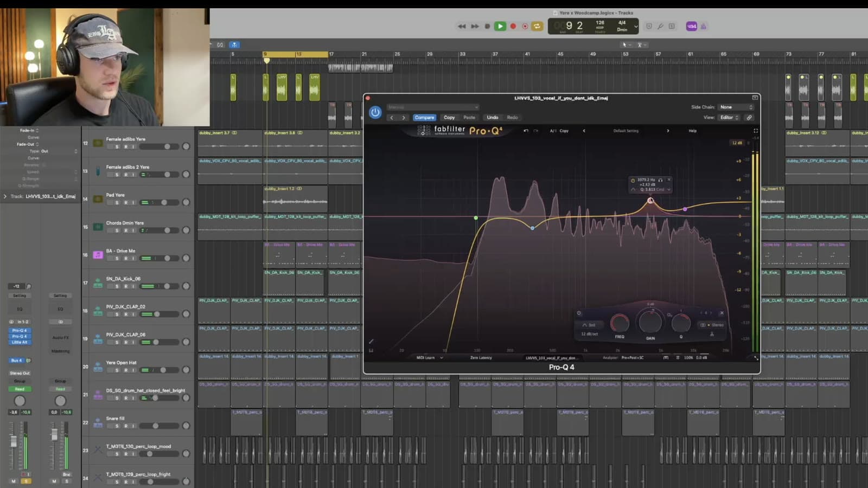Go to the next plugin preset setting

click(404, 118)
